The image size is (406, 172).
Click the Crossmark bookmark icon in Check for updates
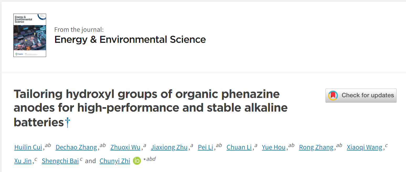tap(333, 96)
